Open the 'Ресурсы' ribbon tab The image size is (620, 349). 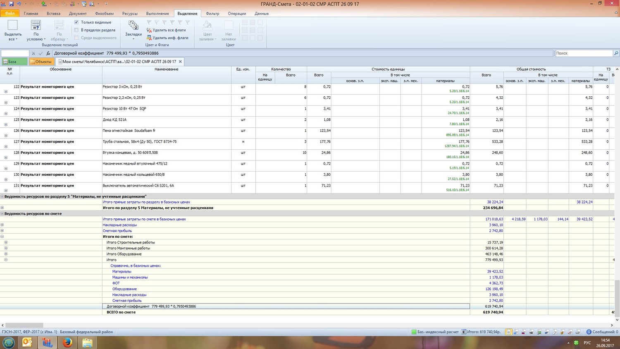(130, 14)
